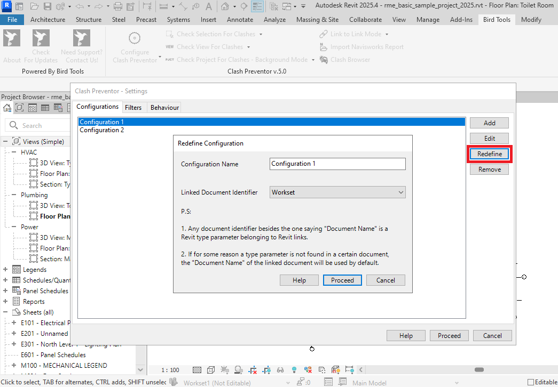
Task: Expand the Reports tree node
Action: (5, 301)
